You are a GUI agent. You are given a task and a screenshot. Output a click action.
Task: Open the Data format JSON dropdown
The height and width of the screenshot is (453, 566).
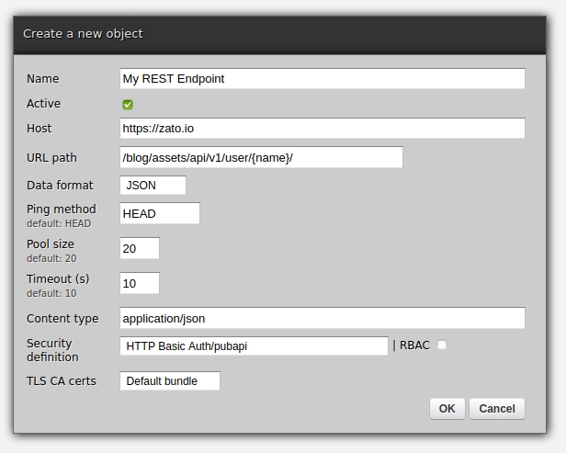coord(153,185)
